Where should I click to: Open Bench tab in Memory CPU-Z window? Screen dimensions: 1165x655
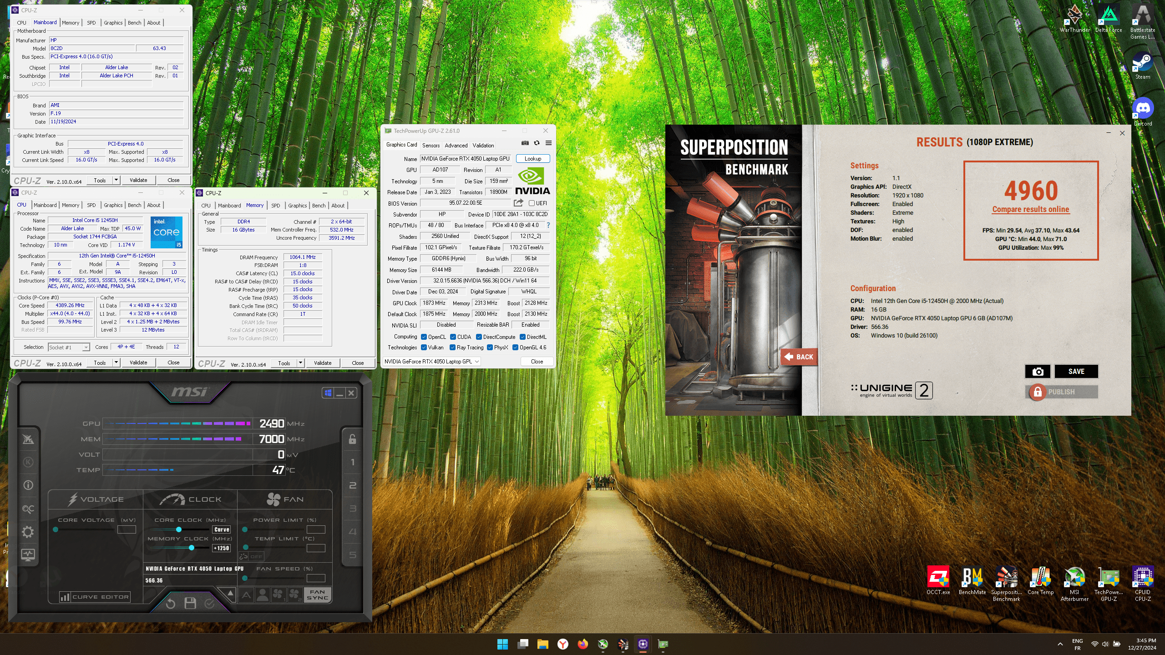click(319, 206)
